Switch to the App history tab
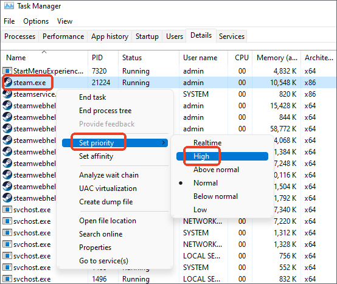The height and width of the screenshot is (284, 337). [109, 36]
